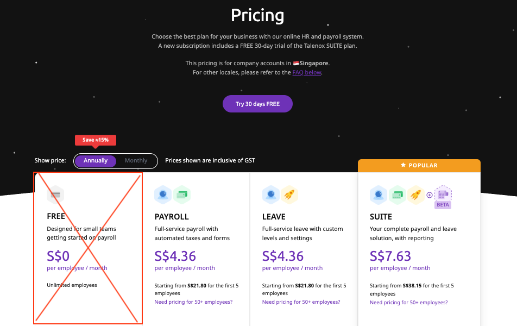Click the Try 30 days FREE button

(257, 104)
